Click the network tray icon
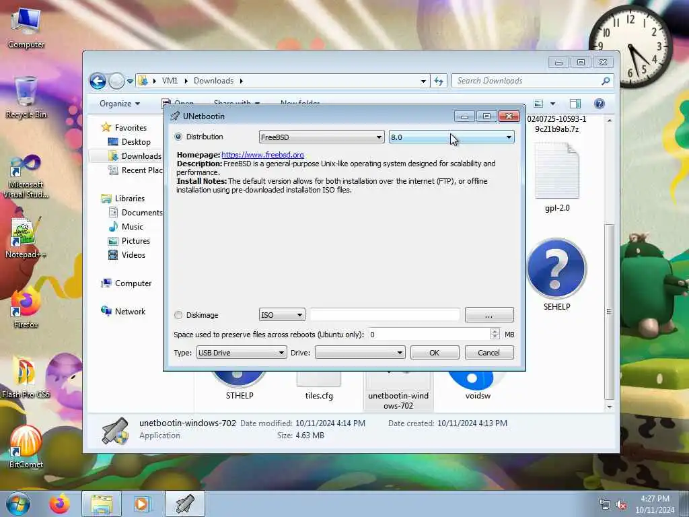This screenshot has width=689, height=517. (605, 505)
